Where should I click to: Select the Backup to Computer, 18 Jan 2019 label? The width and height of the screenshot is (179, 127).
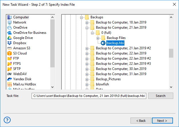(x=121, y=22)
